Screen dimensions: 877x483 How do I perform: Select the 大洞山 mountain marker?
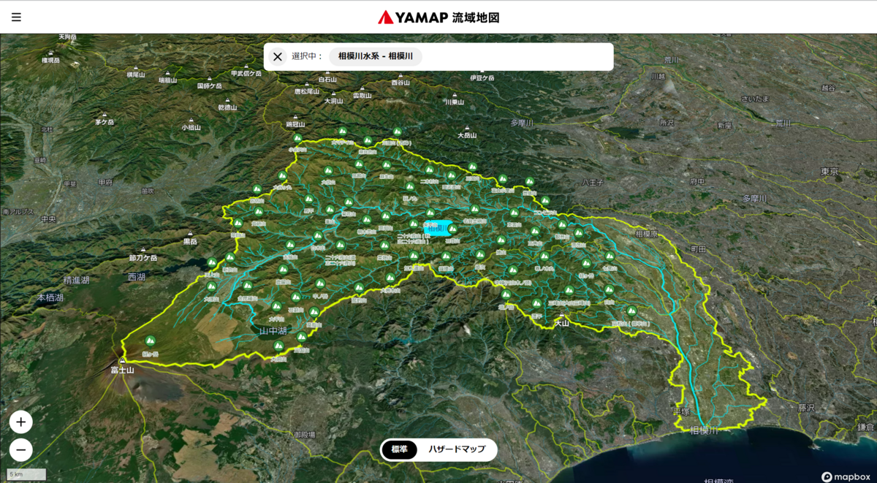click(334, 98)
